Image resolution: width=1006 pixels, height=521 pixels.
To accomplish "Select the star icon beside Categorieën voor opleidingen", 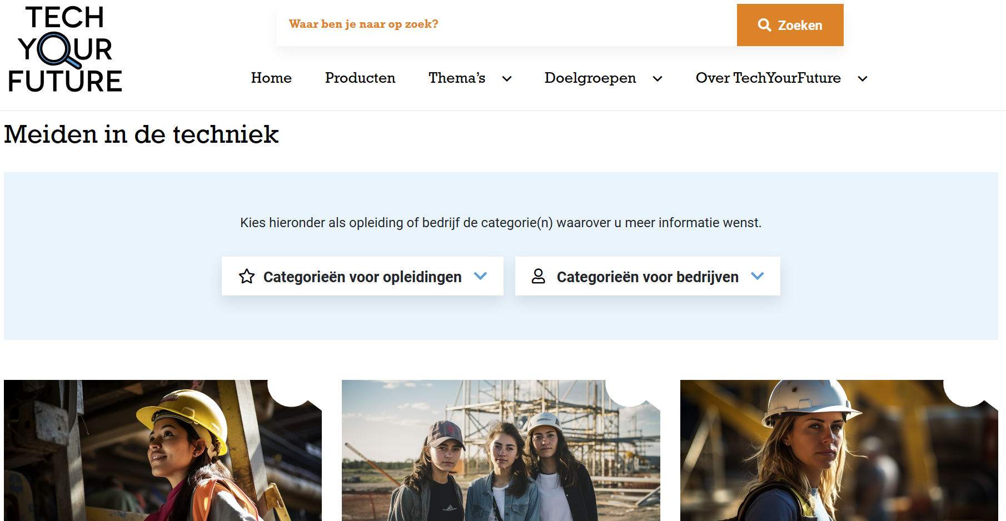I will coord(247,276).
